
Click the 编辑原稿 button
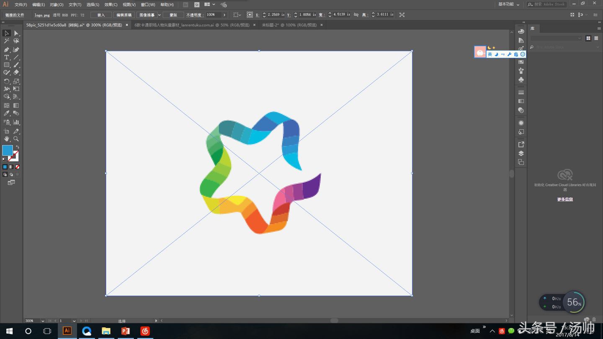point(124,15)
